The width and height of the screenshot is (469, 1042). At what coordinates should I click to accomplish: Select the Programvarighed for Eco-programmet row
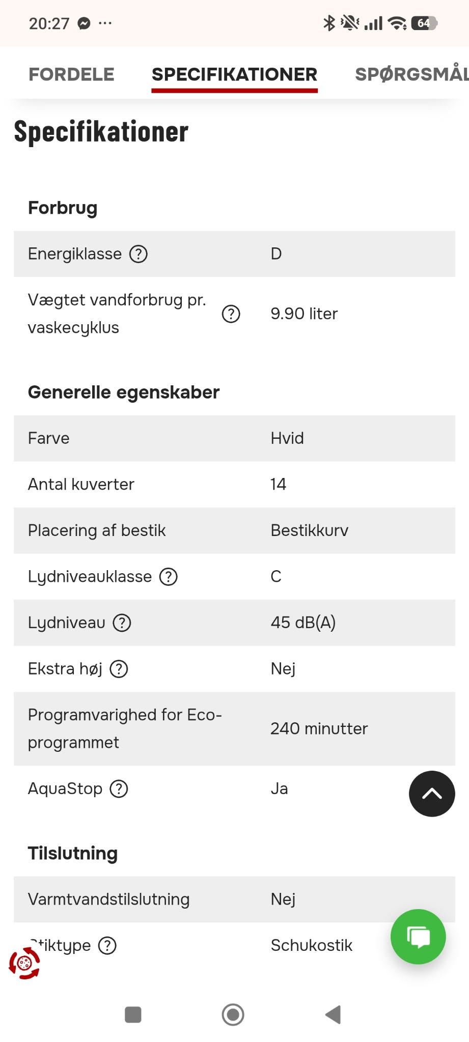[234, 728]
